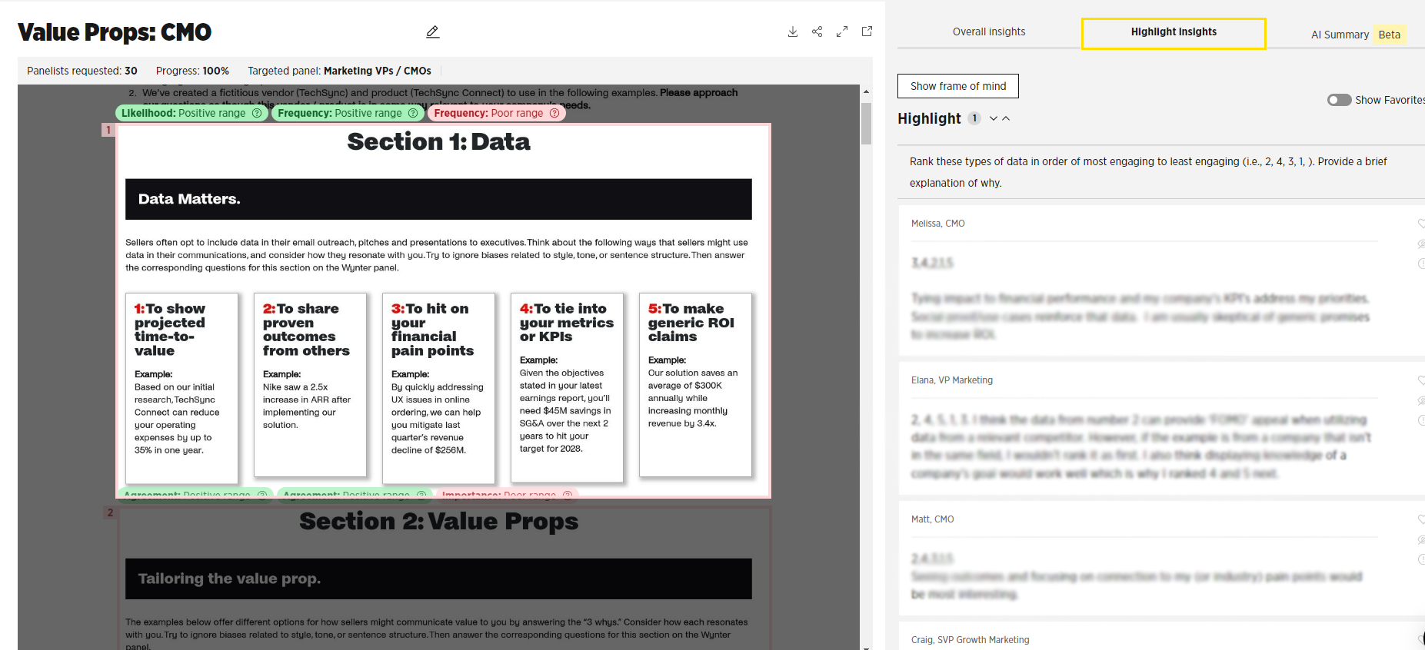Click help icon on Frequency Poor range badge

(554, 113)
